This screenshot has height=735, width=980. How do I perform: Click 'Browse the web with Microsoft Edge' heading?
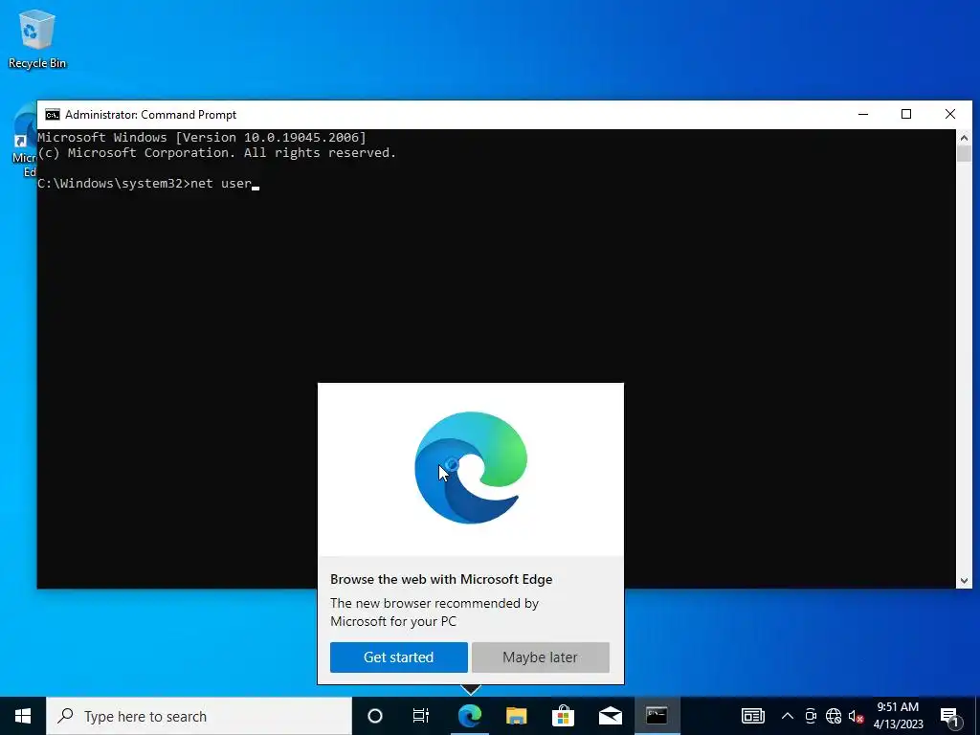441,579
